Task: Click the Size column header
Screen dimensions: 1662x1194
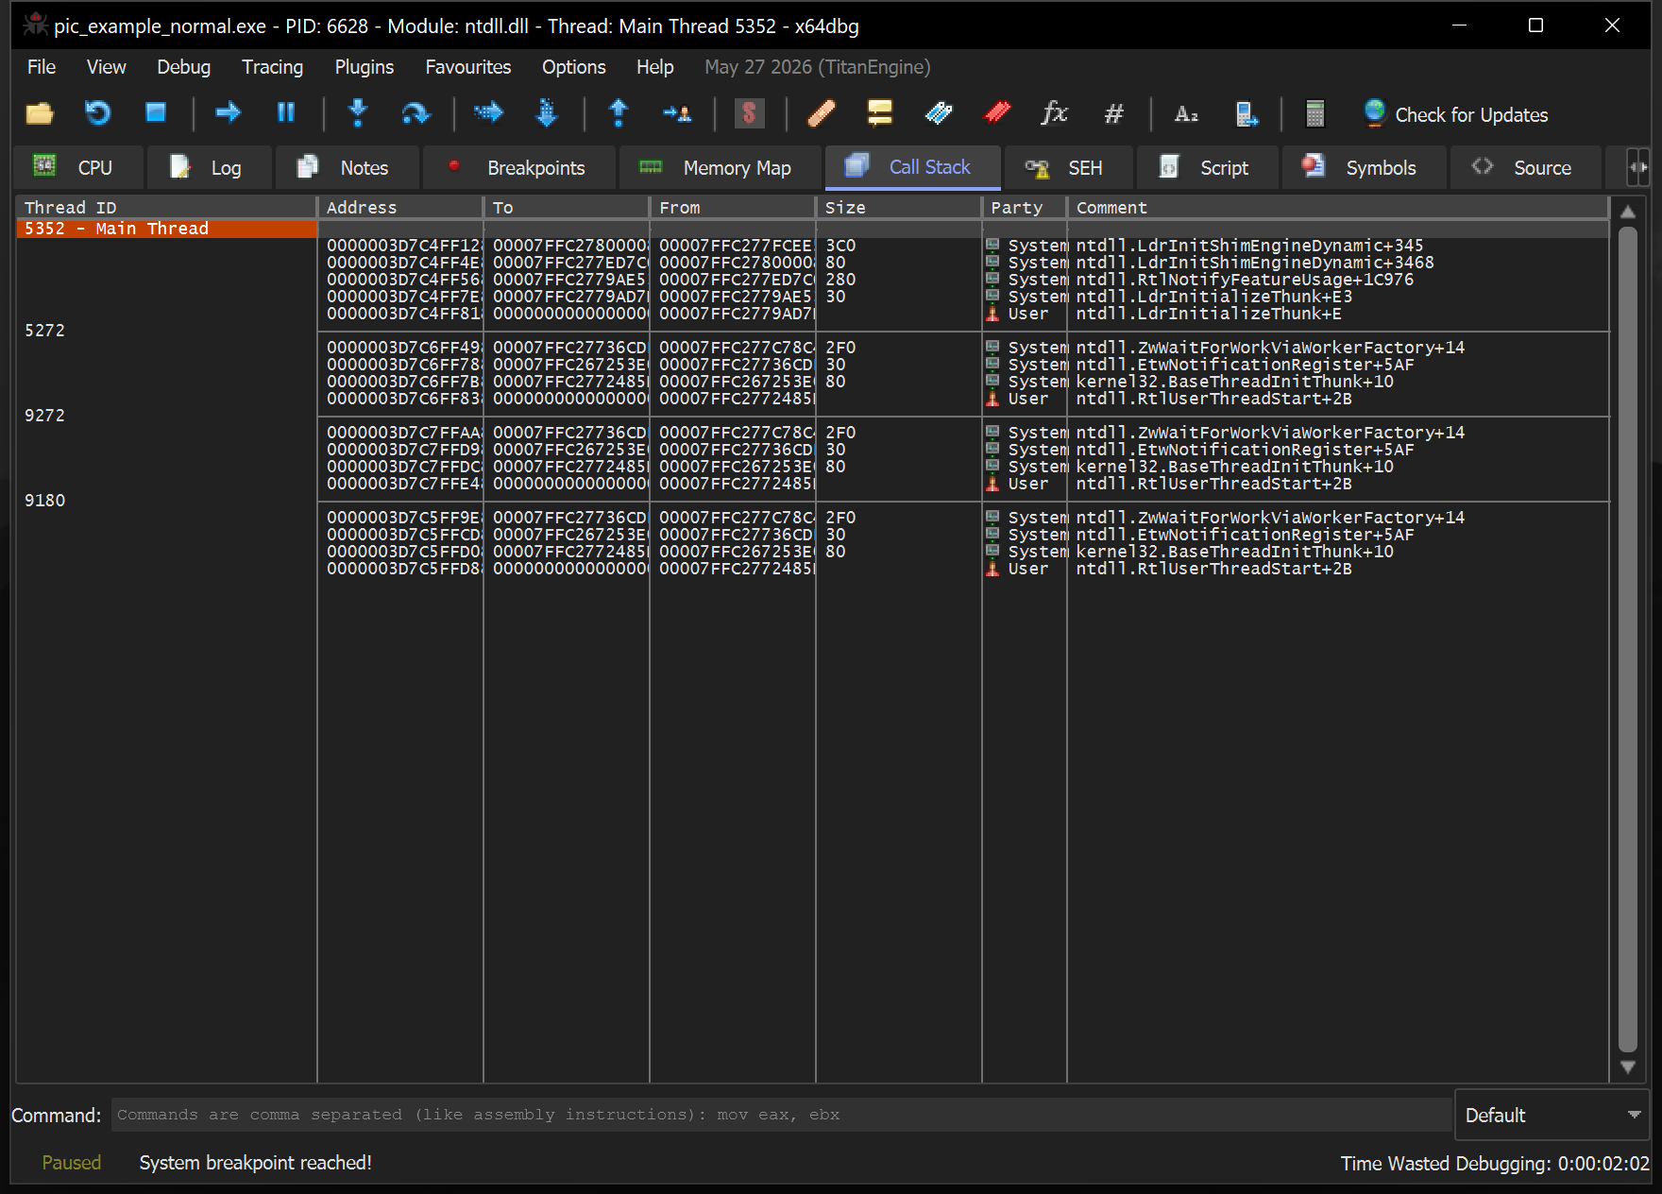Action: 899,208
